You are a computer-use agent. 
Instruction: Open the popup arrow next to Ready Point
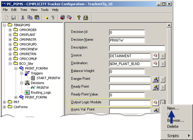163,87
